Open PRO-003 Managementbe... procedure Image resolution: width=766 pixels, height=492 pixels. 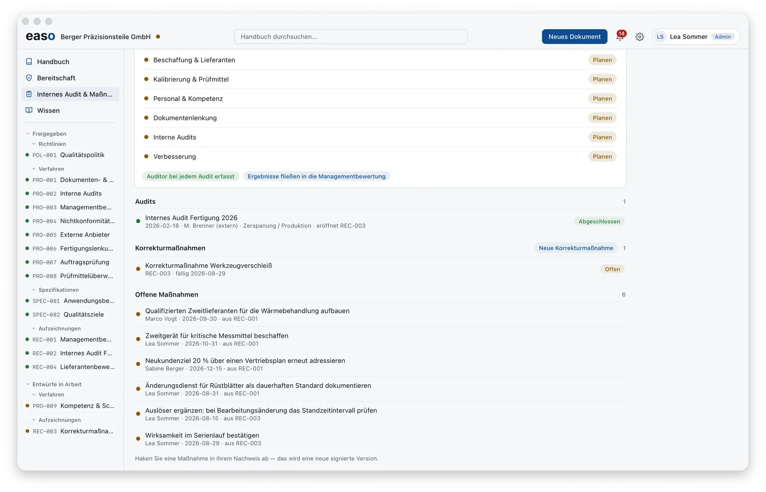click(x=70, y=207)
